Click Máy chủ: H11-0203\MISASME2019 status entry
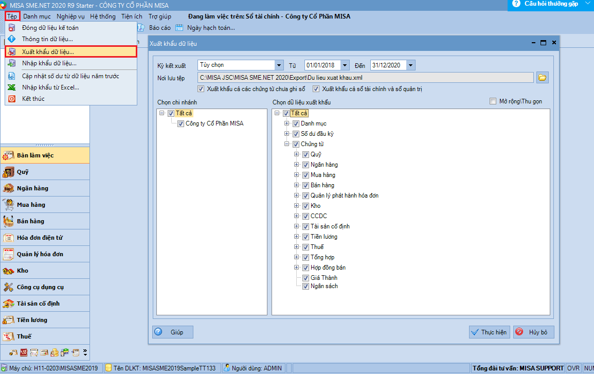The image size is (594, 374). click(x=50, y=368)
